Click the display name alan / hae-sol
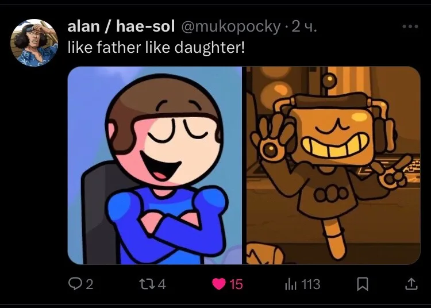The height and width of the screenshot is (308, 431). 121,26
